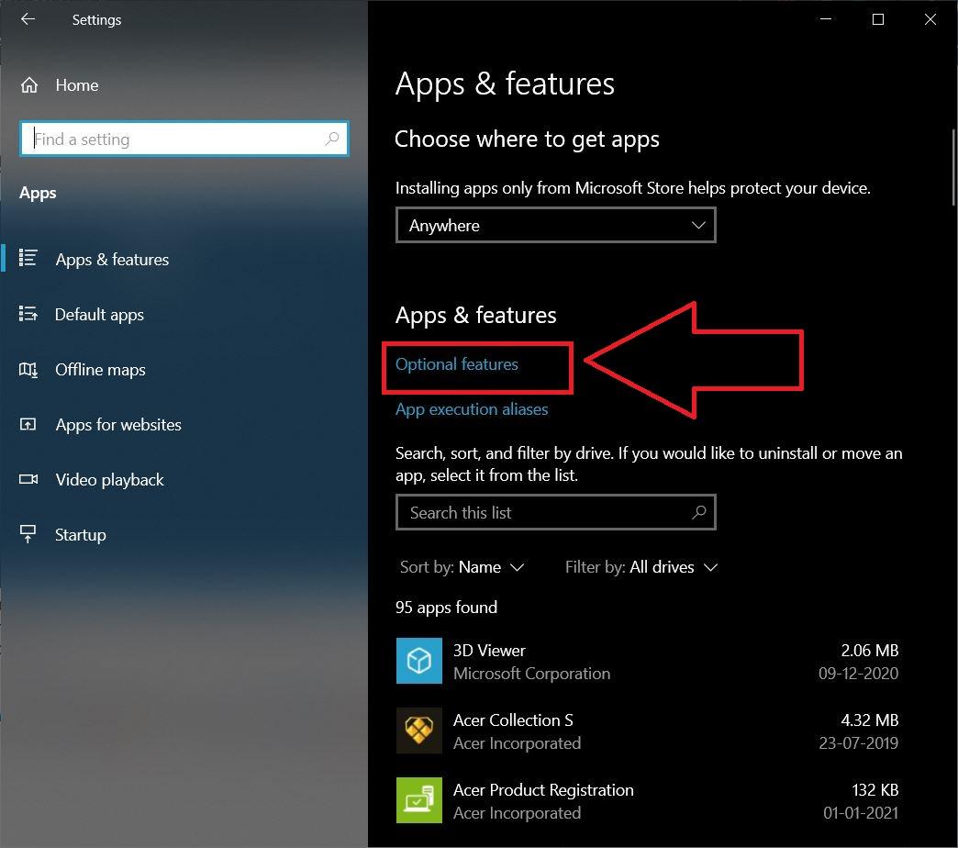Click the Microsoft Corporation publisher text
Image resolution: width=958 pixels, height=848 pixels.
click(x=531, y=674)
